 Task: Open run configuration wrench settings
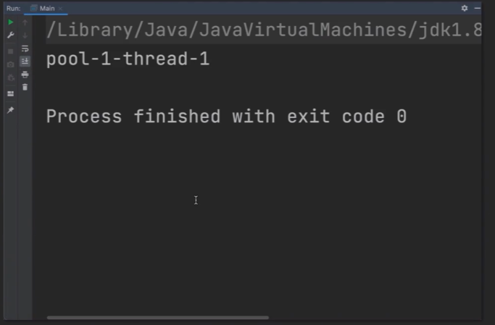tap(10, 35)
